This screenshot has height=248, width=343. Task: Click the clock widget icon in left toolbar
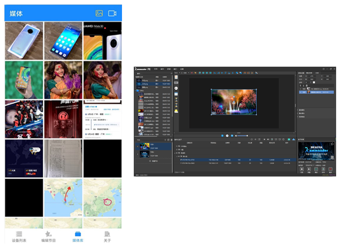point(176,88)
